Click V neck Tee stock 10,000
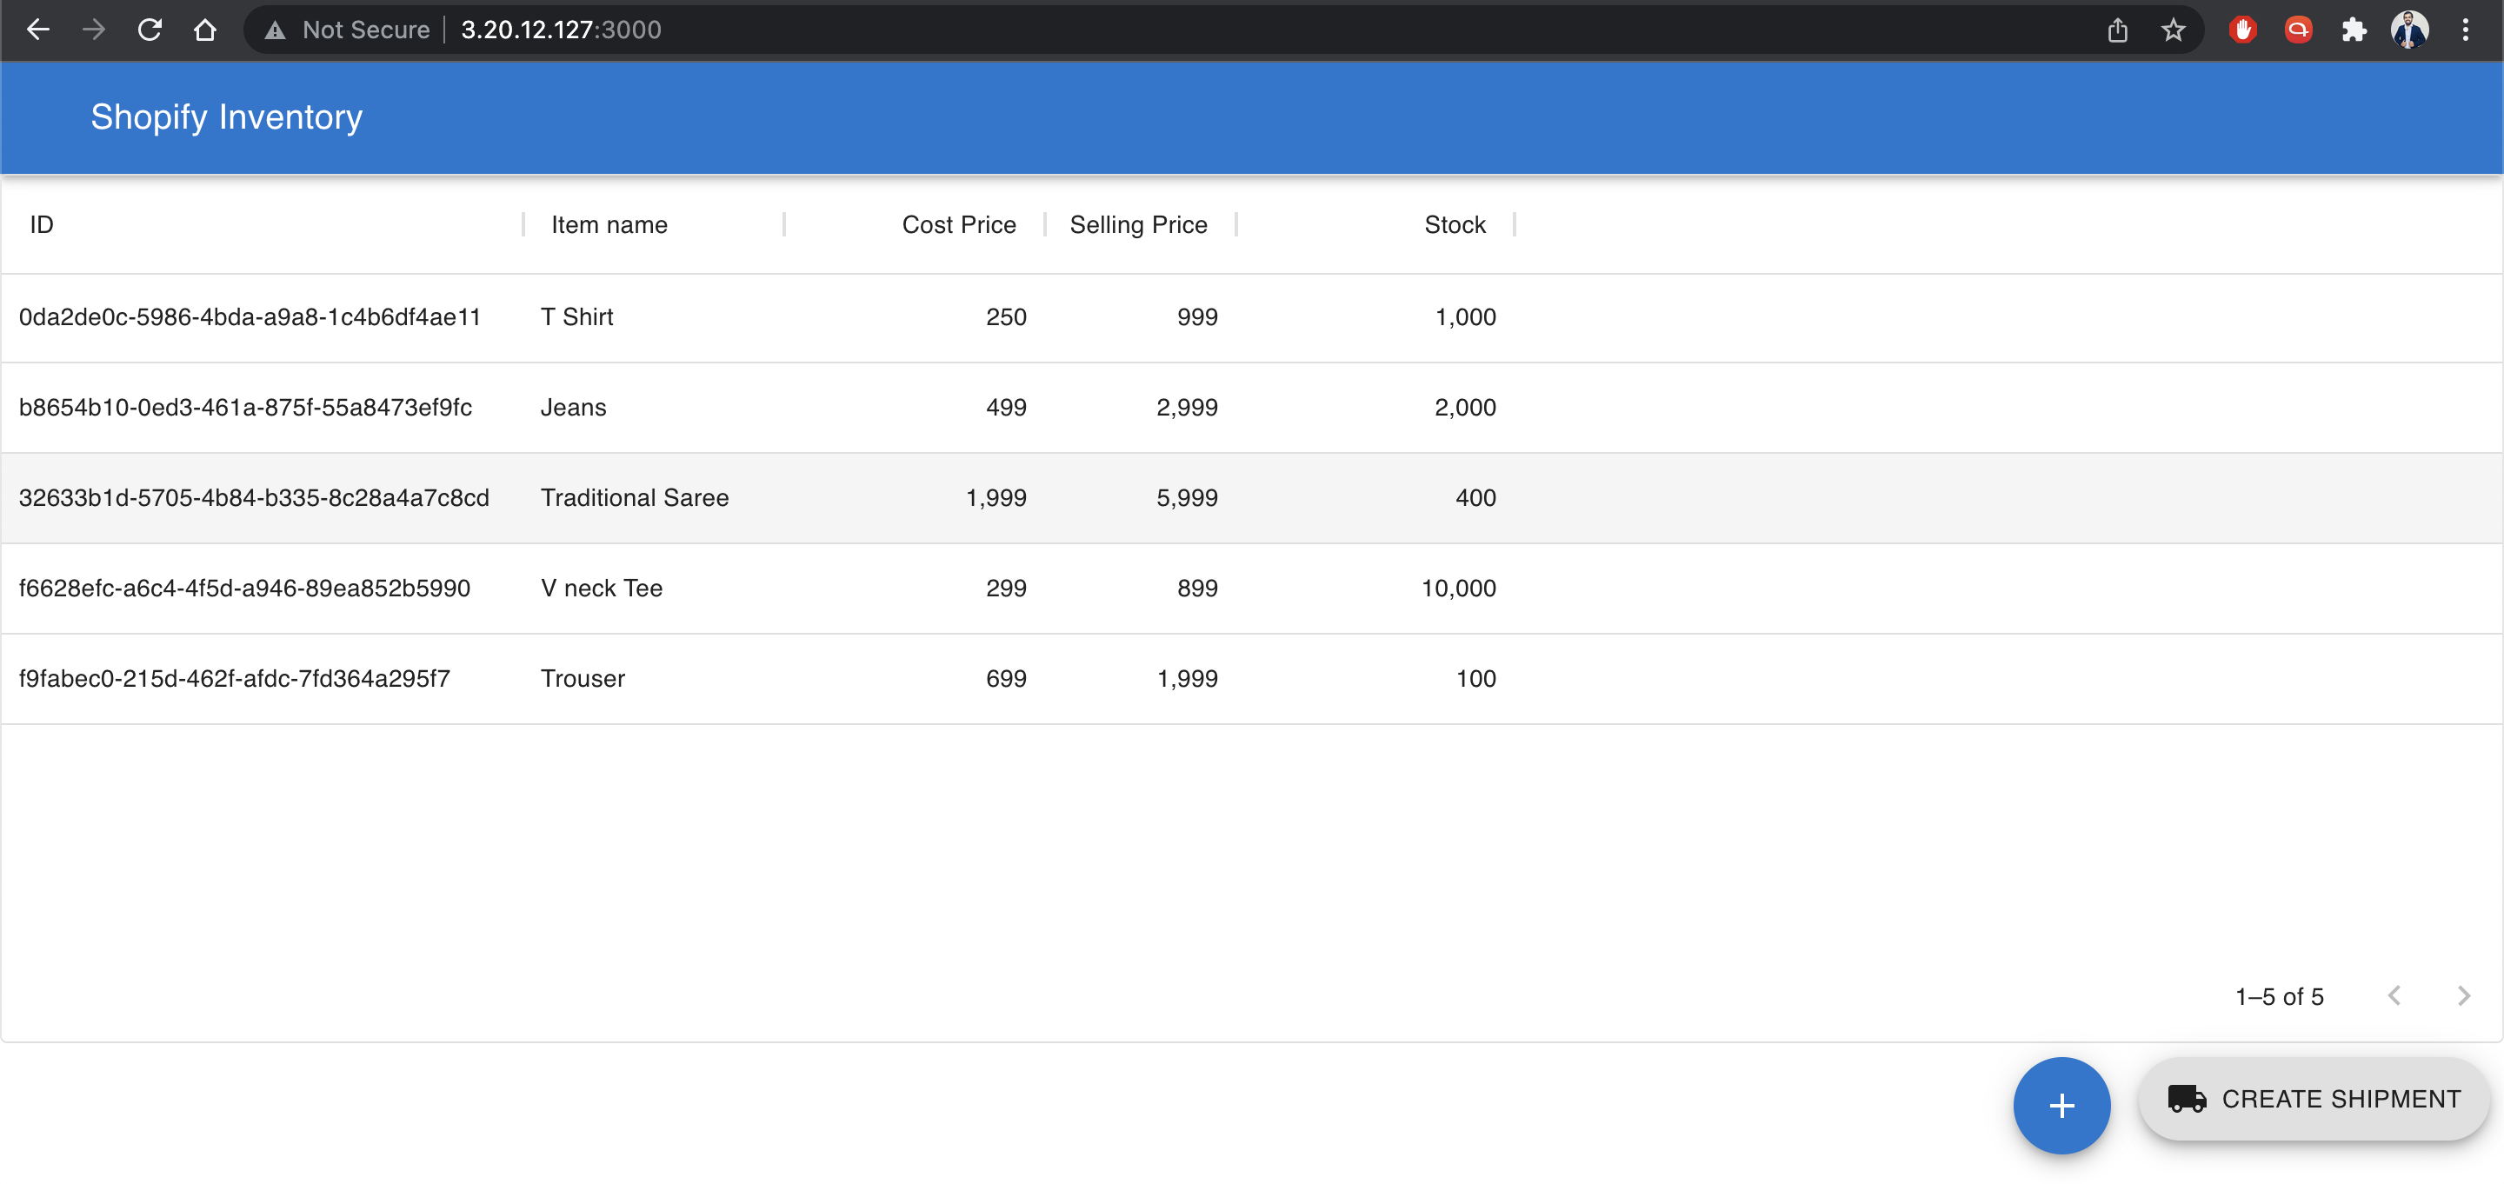The image size is (2504, 1184). pyautogui.click(x=1458, y=589)
